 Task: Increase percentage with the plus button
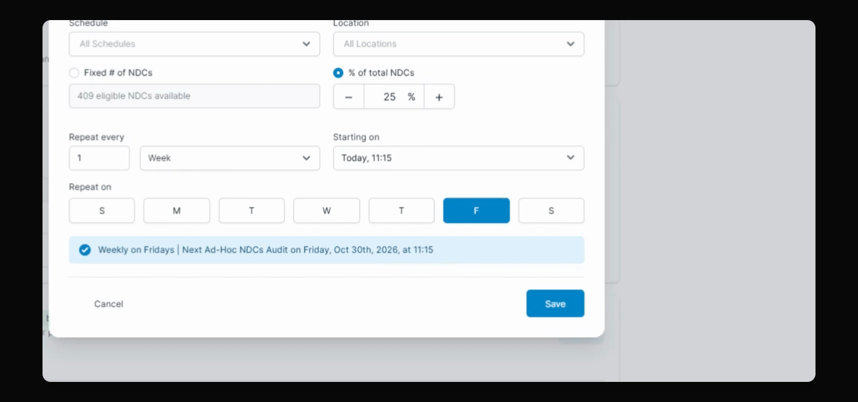[x=439, y=97]
